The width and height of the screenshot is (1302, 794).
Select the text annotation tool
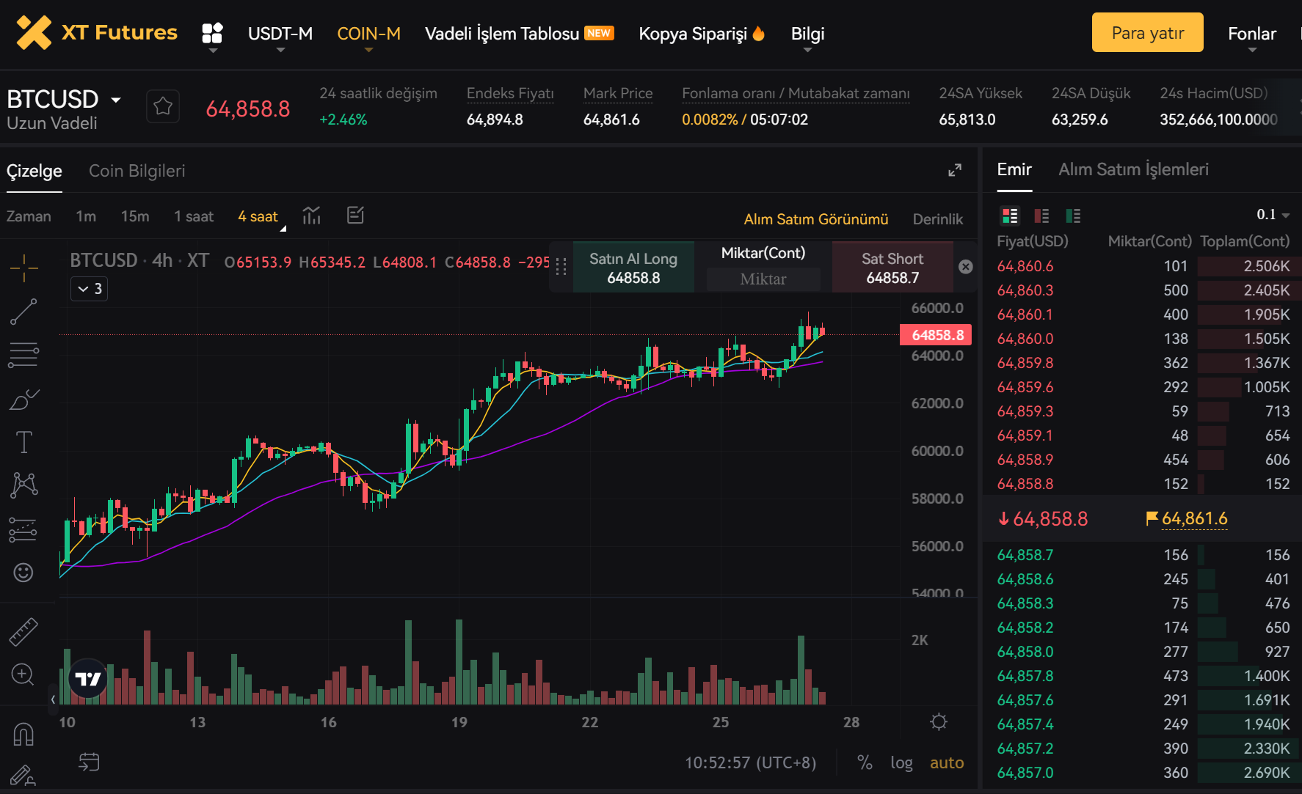pyautogui.click(x=24, y=442)
